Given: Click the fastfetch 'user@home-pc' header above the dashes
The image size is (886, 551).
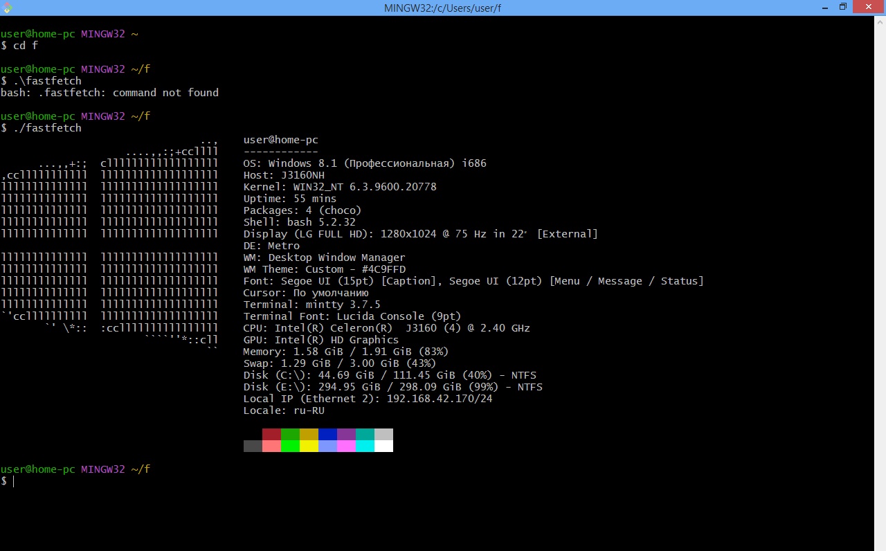Looking at the screenshot, I should (x=281, y=140).
